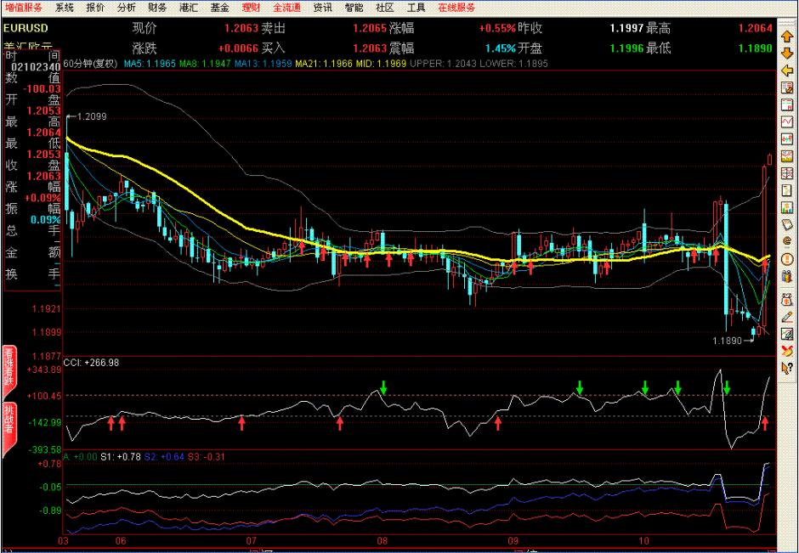This screenshot has height=553, width=799.
Task: Open the blank document page icon
Action: [x=787, y=190]
